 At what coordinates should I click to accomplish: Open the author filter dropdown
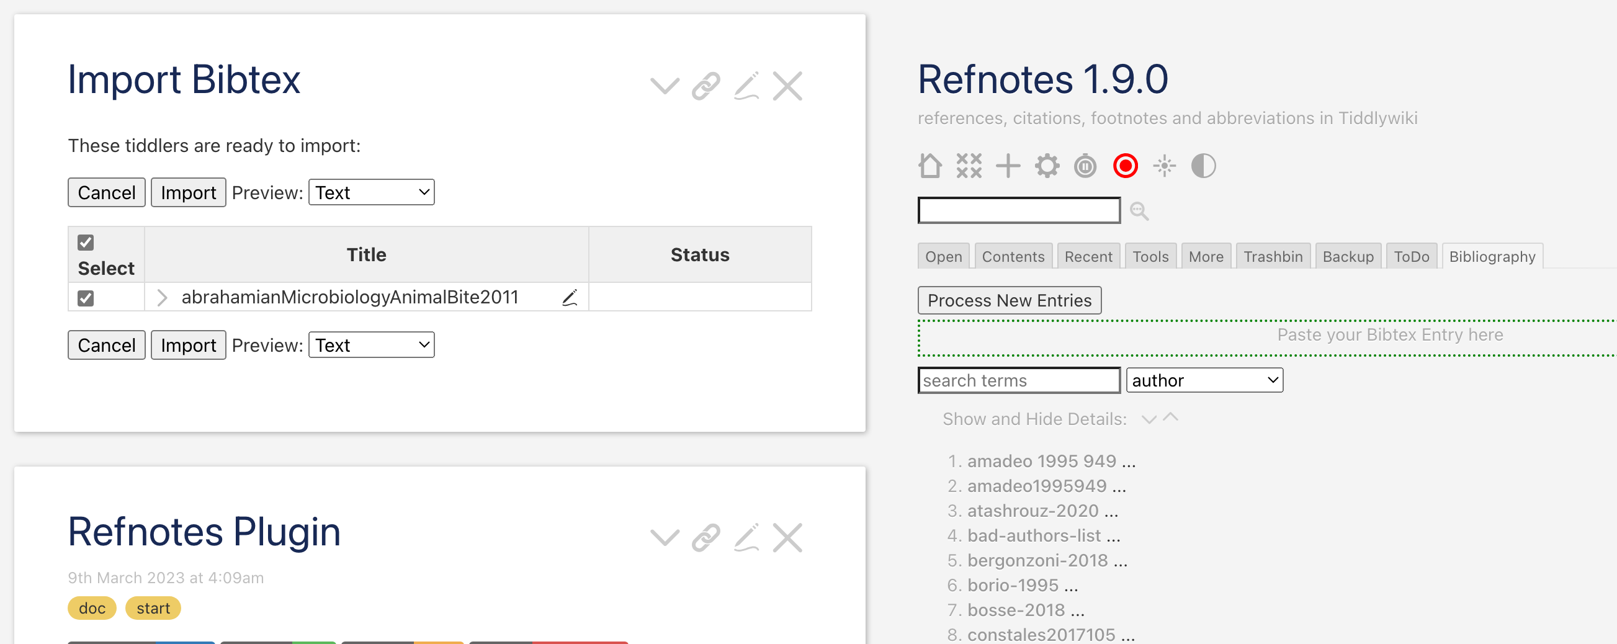1204,380
